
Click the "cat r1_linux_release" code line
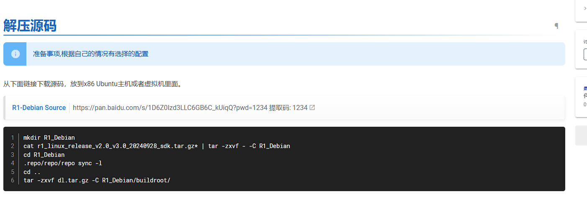coord(157,146)
